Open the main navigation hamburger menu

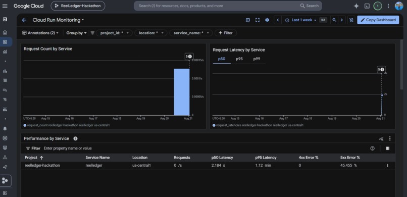click(5, 6)
